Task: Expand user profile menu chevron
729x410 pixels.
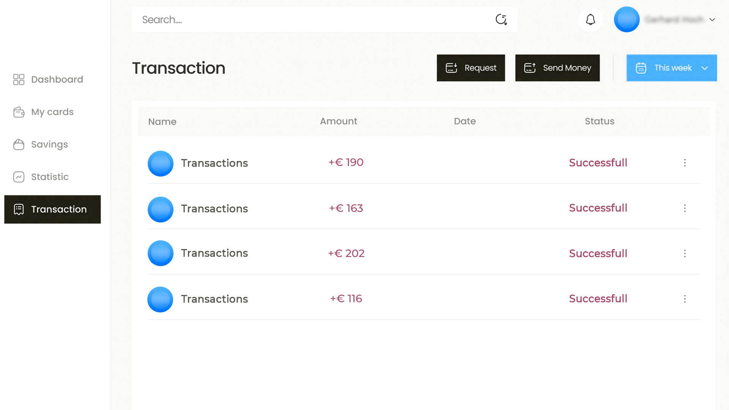Action: click(x=712, y=20)
